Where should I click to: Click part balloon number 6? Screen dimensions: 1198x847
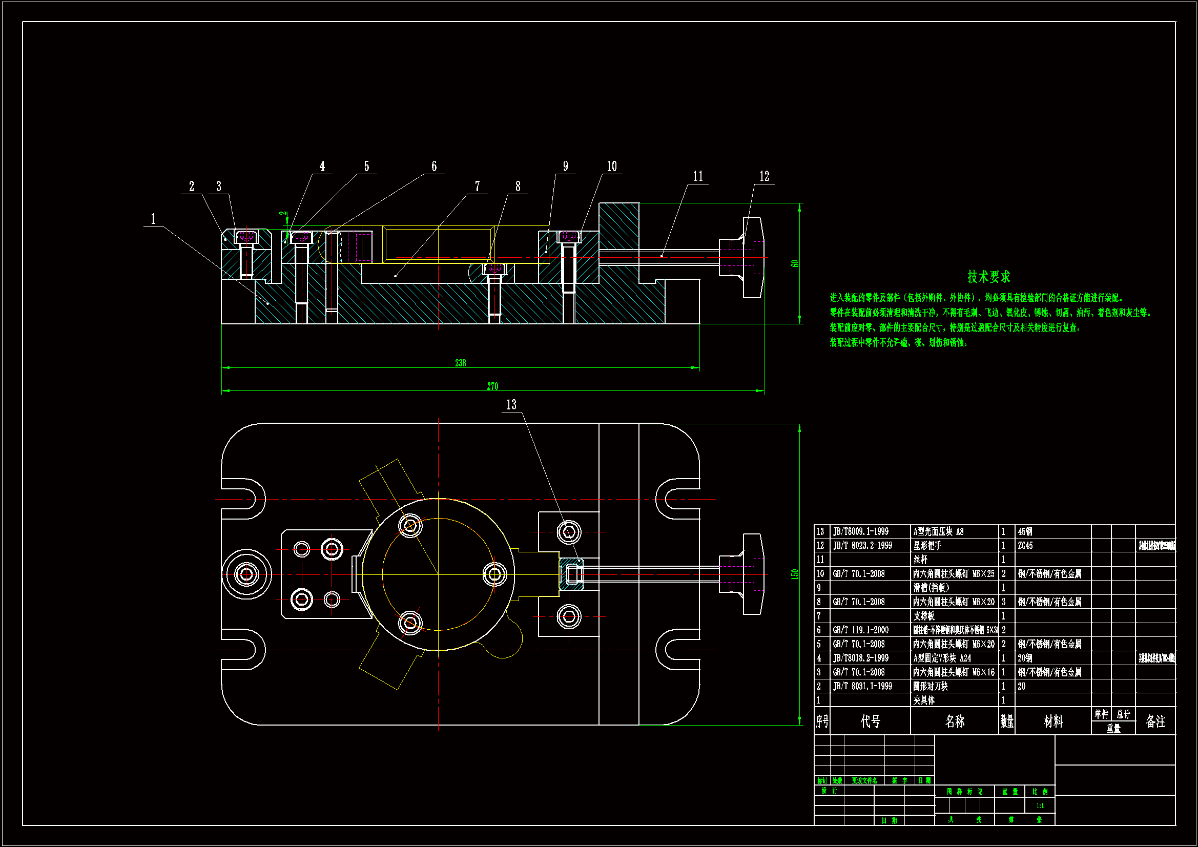(x=433, y=167)
